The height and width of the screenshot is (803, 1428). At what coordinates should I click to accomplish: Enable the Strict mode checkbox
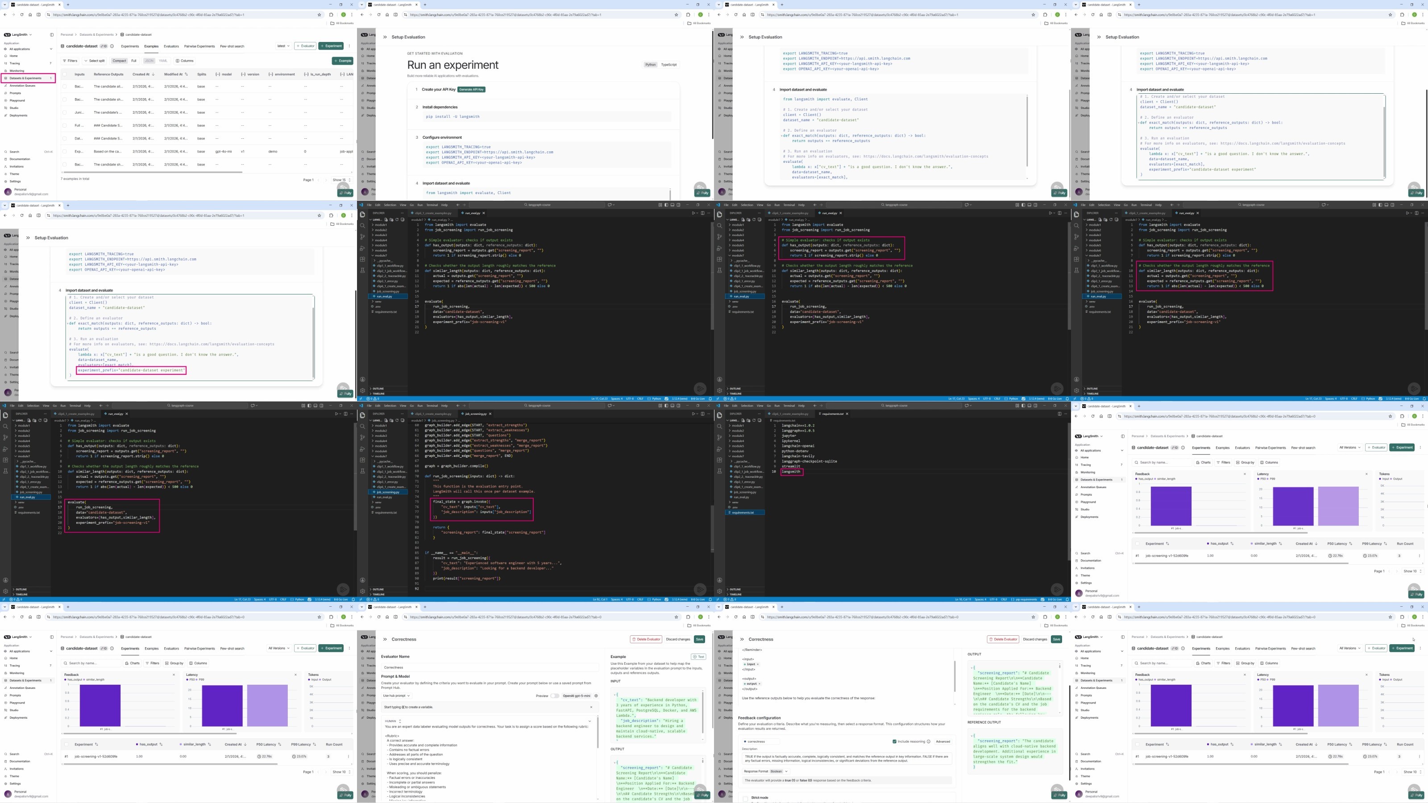click(745, 798)
